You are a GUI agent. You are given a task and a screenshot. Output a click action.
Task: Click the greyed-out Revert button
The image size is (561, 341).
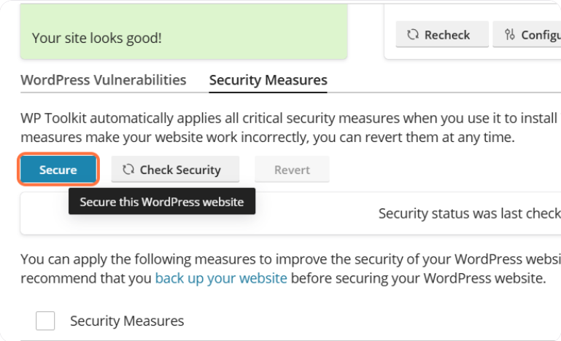tap(292, 170)
